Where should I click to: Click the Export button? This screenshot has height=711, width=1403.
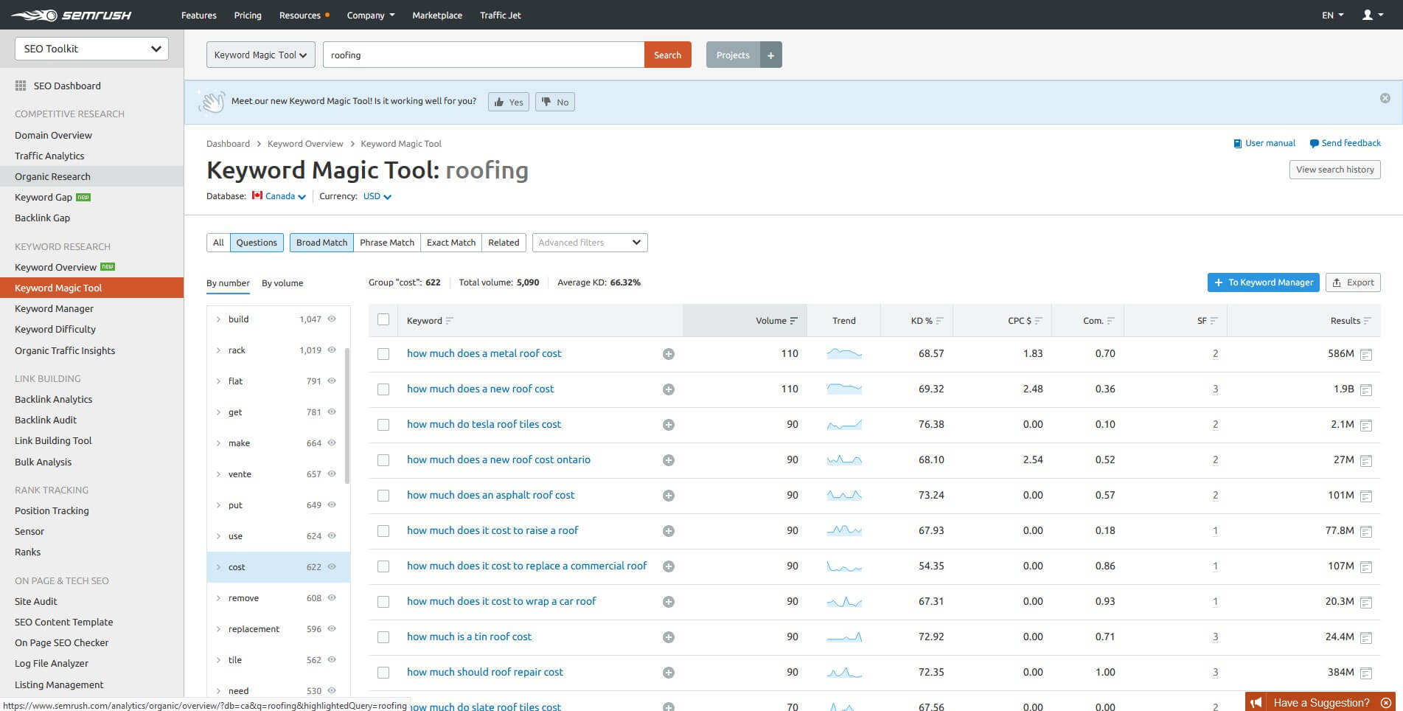[x=1353, y=282]
